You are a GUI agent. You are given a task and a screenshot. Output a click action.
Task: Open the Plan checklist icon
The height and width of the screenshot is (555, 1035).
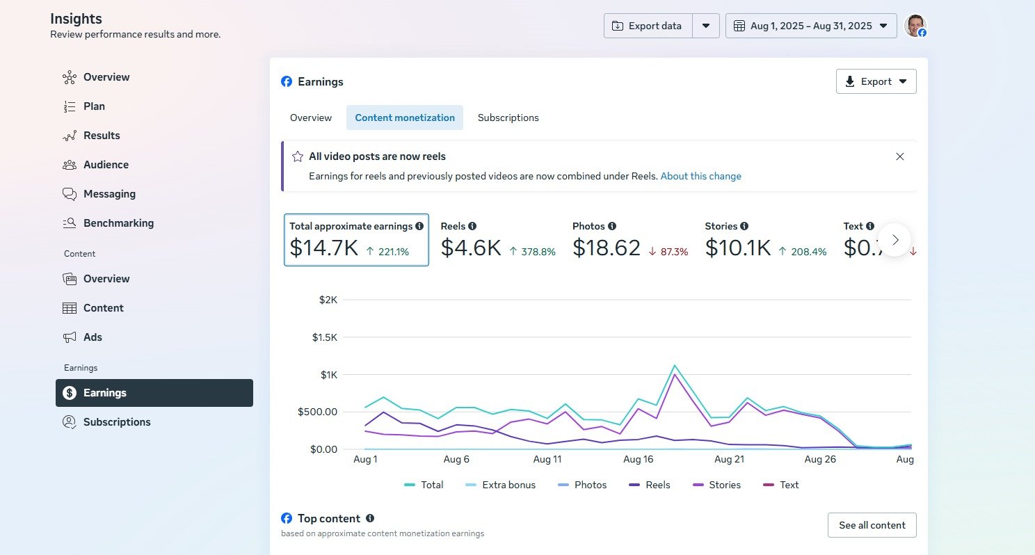(69, 106)
